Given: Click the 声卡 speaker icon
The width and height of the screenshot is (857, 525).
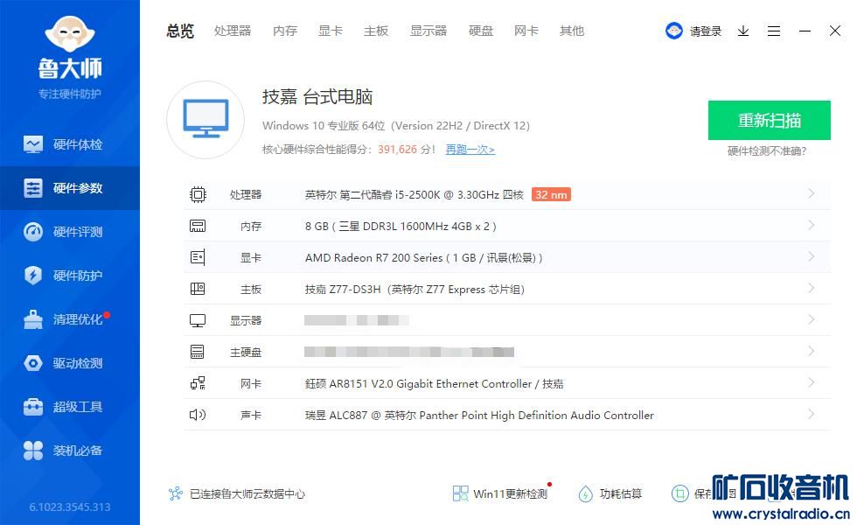Looking at the screenshot, I should pos(198,415).
